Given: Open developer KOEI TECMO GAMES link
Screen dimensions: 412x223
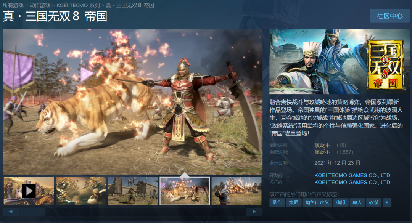Looking at the screenshot, I should pos(353,175).
